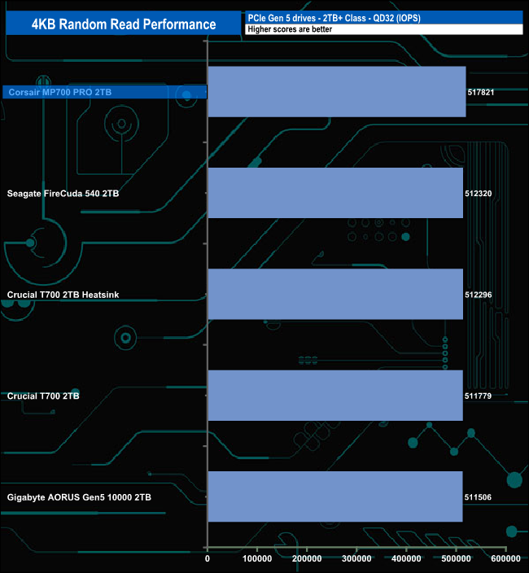This screenshot has height=573, width=529.
Task: Click the axis label 600000
Action: [x=505, y=558]
